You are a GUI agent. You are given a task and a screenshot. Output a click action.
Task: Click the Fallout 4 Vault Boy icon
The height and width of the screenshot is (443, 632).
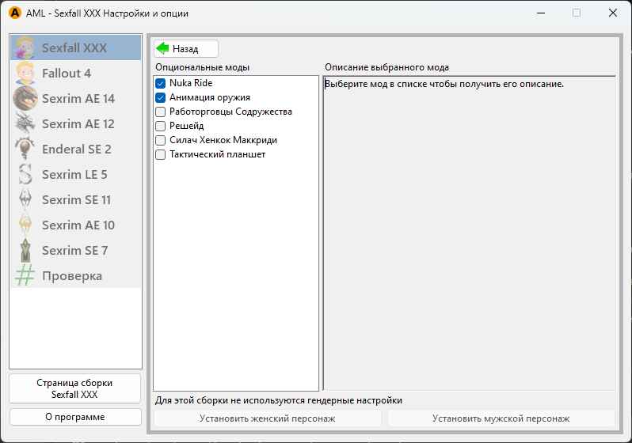25,74
